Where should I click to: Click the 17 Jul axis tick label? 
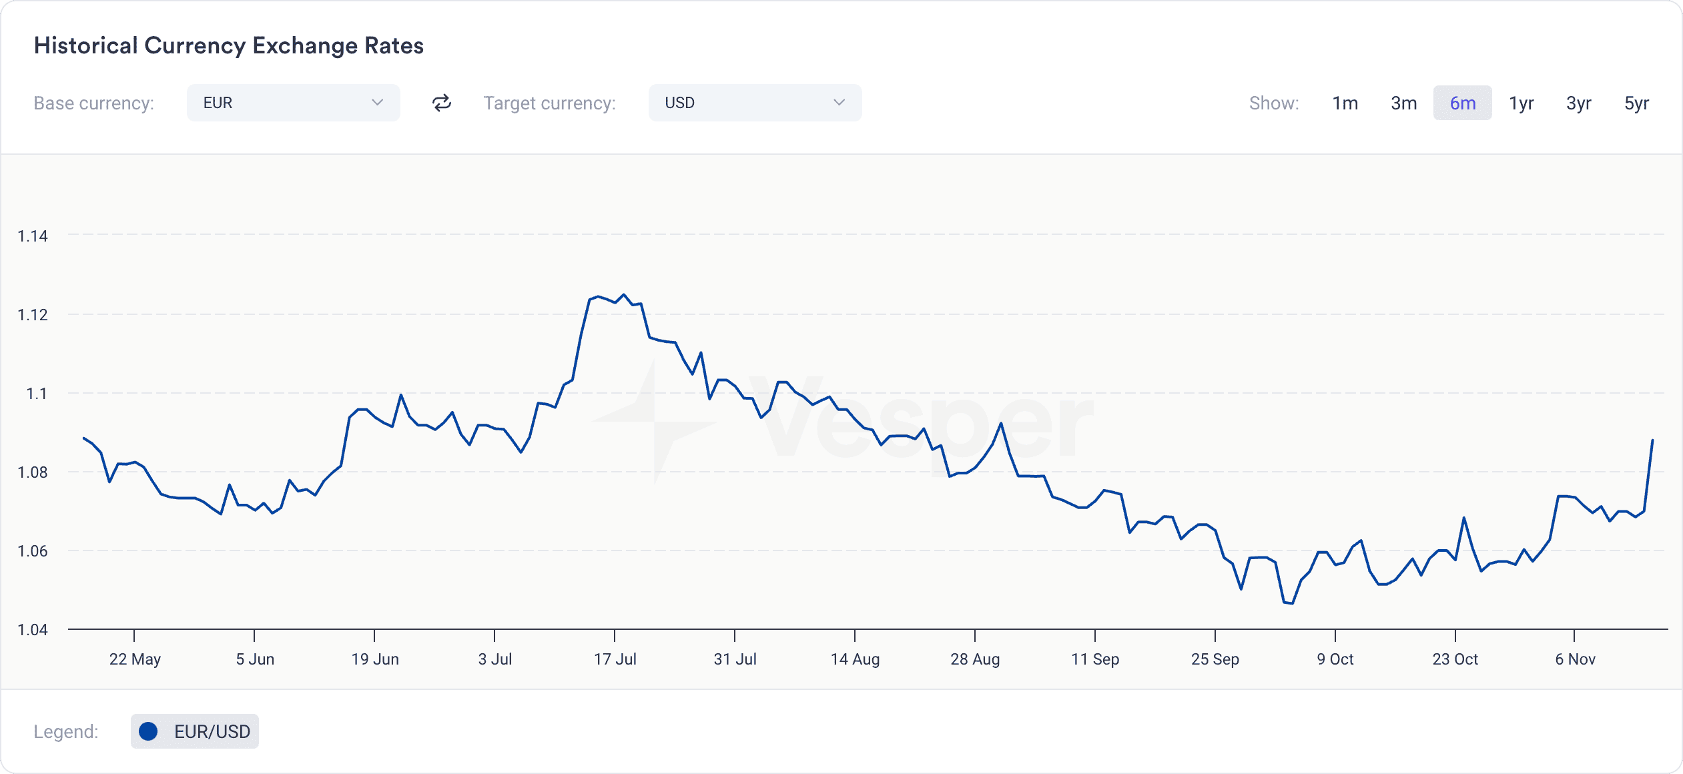pos(615,659)
